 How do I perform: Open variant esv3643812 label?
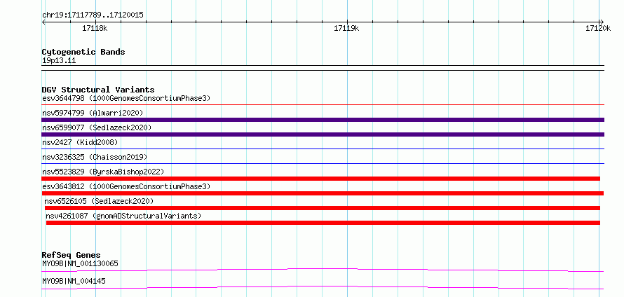pyautogui.click(x=126, y=186)
